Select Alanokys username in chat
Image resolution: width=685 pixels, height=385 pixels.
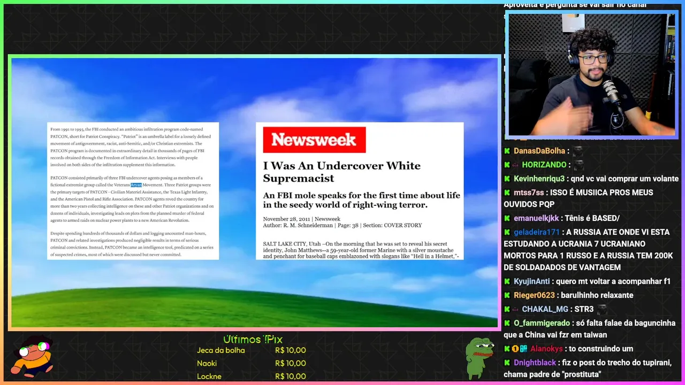point(546,349)
